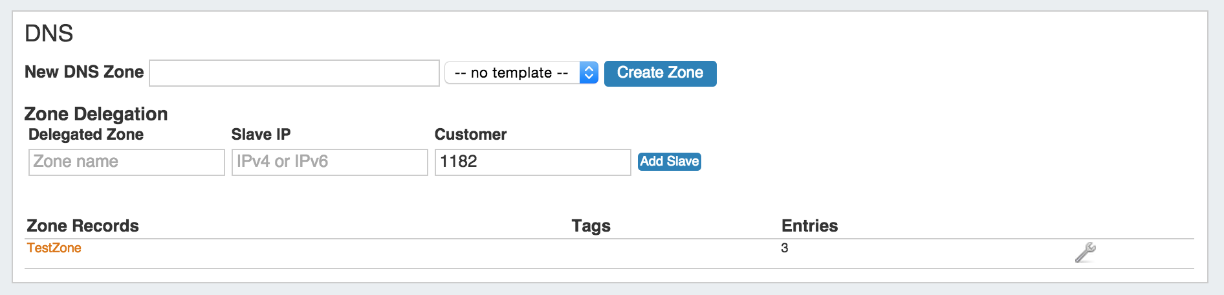Click the empty Tags cell for TestZone

tap(591, 249)
